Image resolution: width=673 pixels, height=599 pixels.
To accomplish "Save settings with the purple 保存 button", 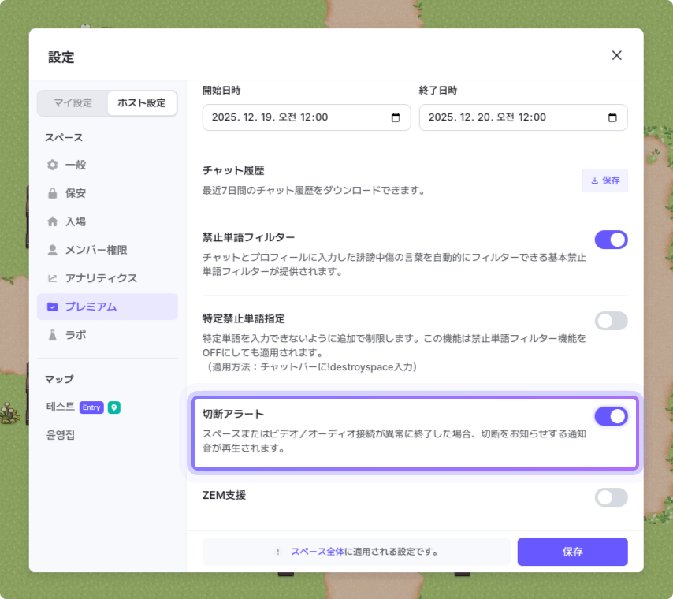I will [572, 552].
